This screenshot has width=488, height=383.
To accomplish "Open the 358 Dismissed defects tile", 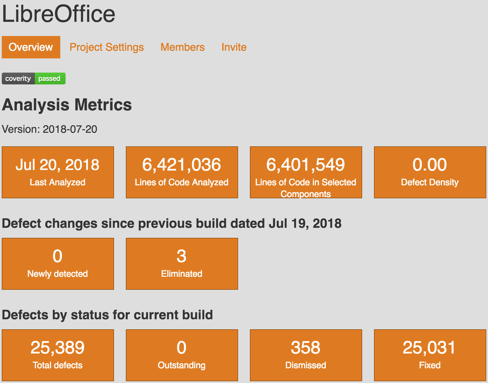I will [306, 355].
